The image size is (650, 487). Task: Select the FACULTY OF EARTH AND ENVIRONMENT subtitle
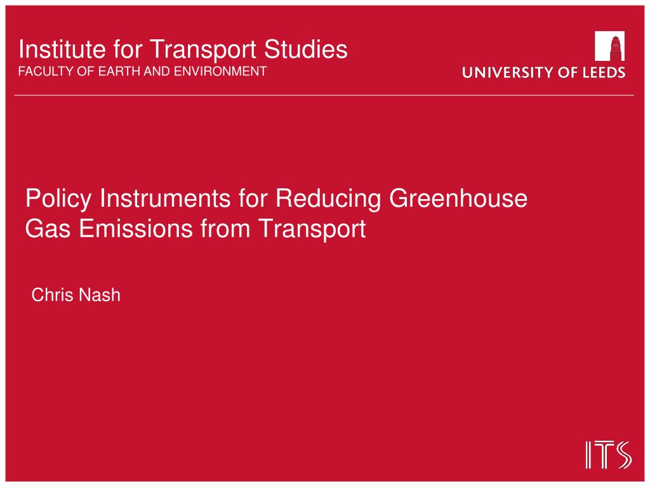click(x=142, y=71)
